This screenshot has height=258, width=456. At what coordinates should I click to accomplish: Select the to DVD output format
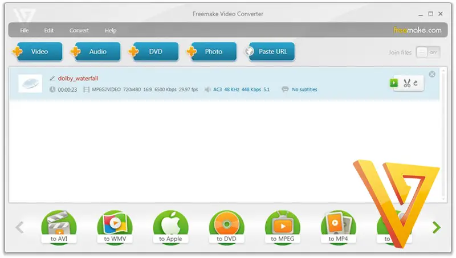pyautogui.click(x=226, y=227)
